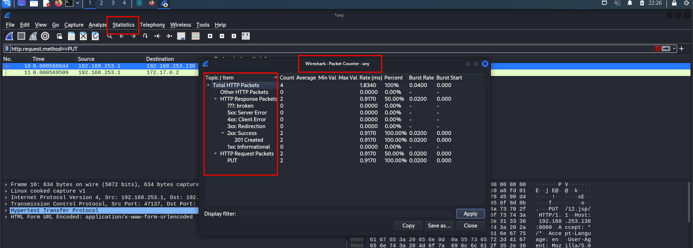Find a packet with magnifier icon
693x248 pixels.
(110, 36)
